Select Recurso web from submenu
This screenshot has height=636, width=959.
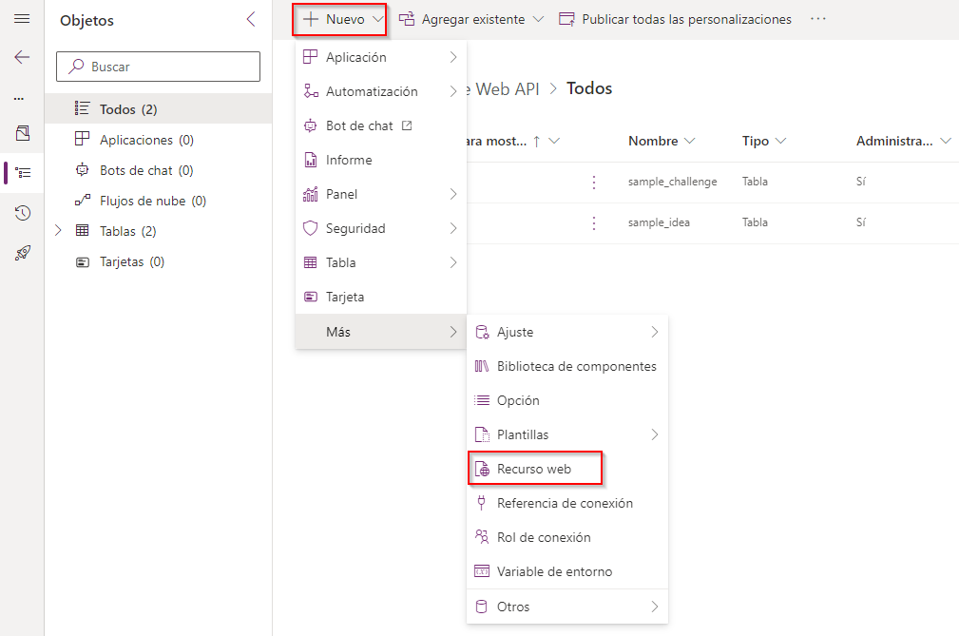click(x=534, y=469)
